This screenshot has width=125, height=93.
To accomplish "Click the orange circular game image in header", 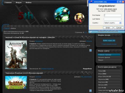I will coord(79,18).
